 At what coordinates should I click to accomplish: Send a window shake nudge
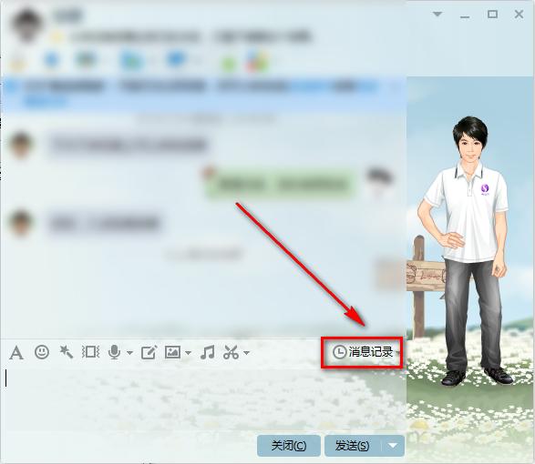[91, 352]
